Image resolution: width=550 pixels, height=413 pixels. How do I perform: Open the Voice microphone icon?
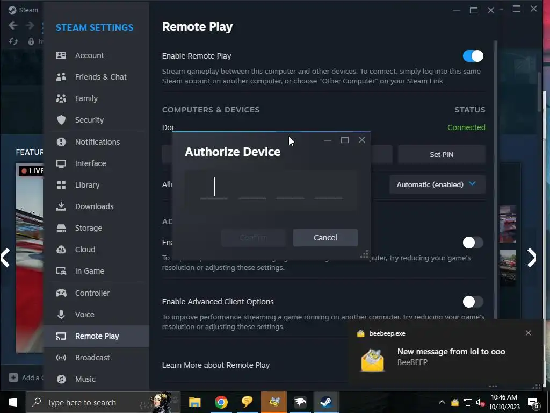tap(61, 315)
